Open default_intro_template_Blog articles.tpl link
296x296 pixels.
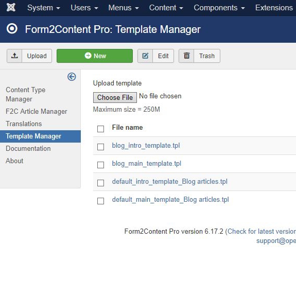170,182
